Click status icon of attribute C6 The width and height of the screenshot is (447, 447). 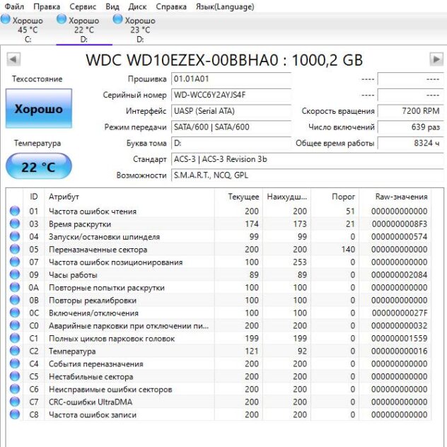pyautogui.click(x=15, y=389)
